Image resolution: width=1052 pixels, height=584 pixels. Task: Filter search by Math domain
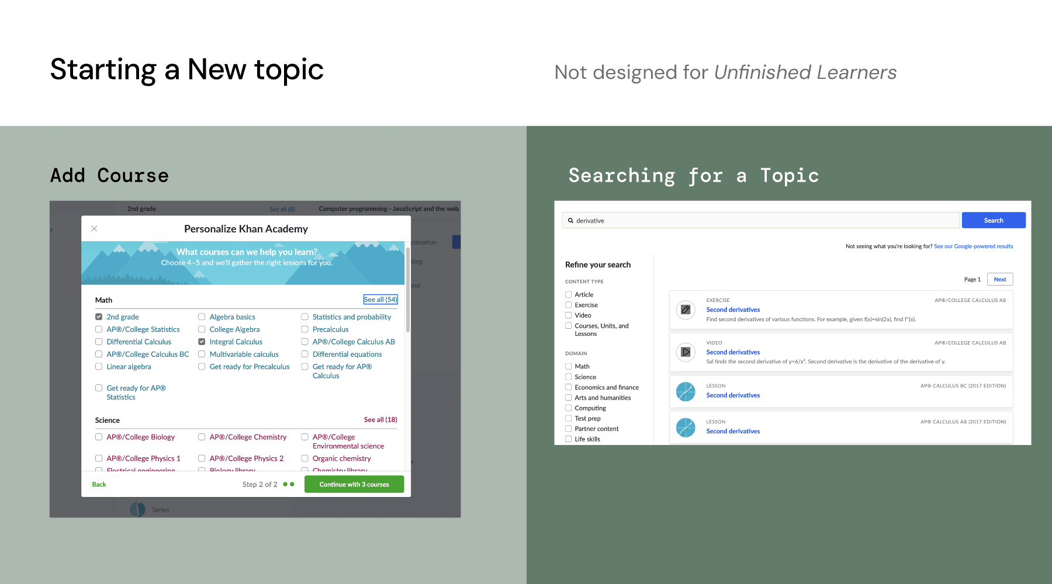(568, 366)
